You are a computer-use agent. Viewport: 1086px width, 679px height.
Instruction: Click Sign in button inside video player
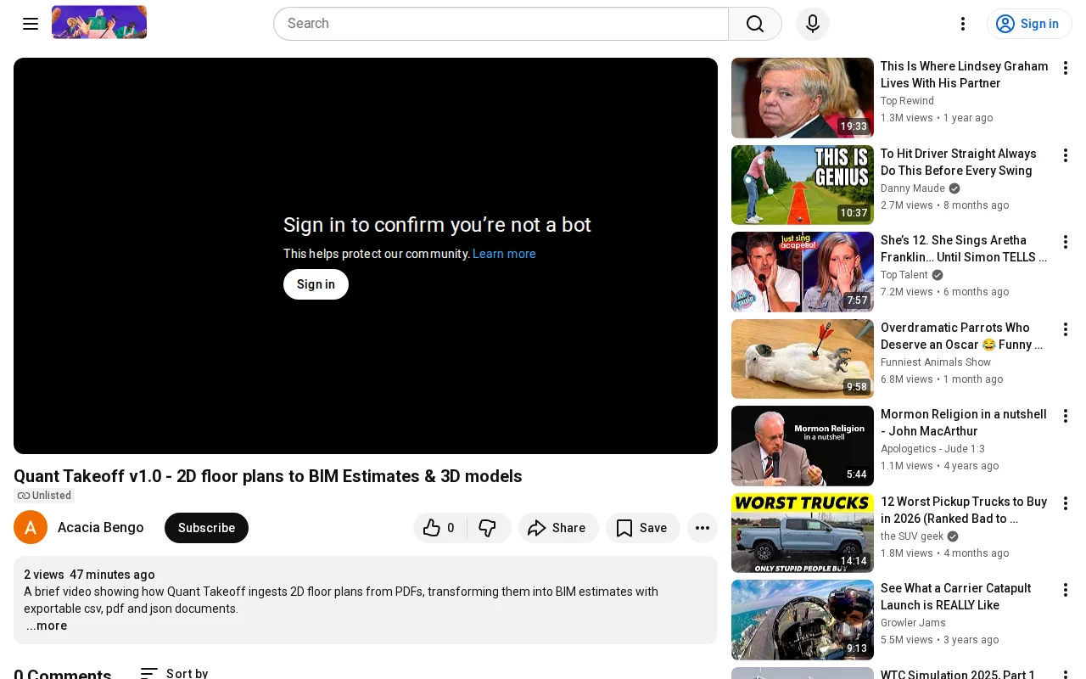[x=316, y=284]
